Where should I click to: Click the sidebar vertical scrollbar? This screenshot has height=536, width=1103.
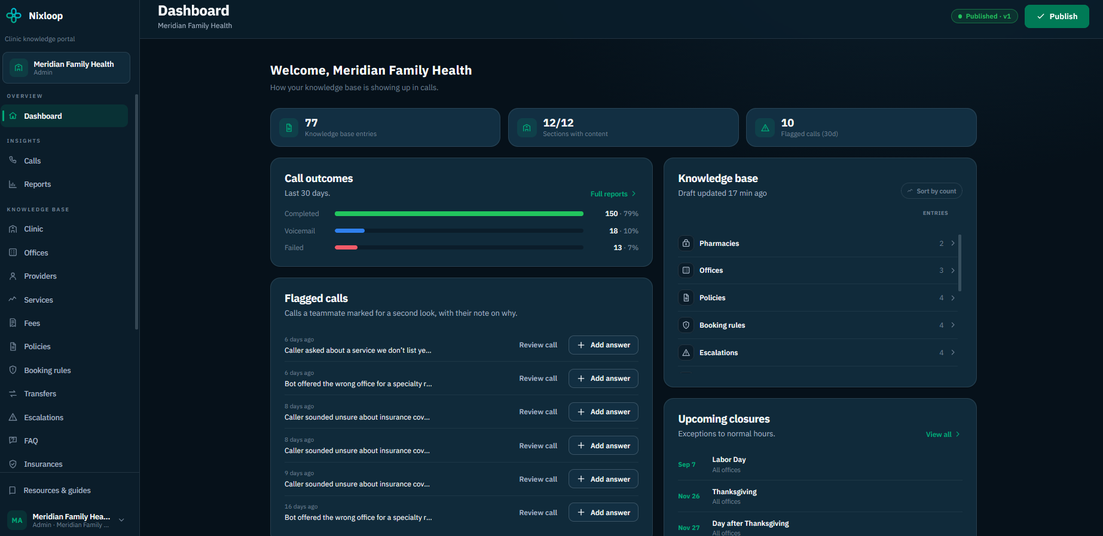[136, 212]
